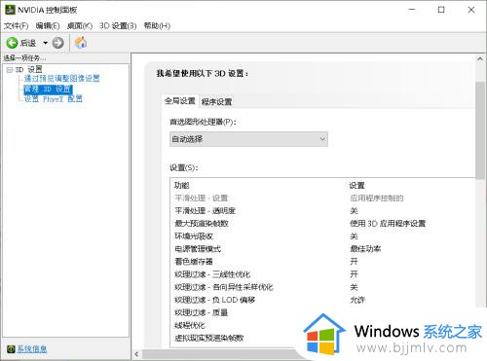The width and height of the screenshot is (487, 361).
Task: Select the 纹理过滤 - 各向异性采样优化 row
Action: (323, 287)
